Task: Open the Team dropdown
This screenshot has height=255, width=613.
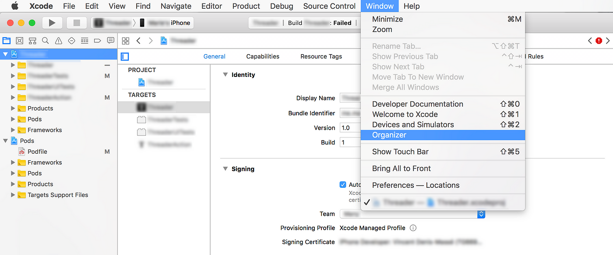Action: tap(412, 214)
